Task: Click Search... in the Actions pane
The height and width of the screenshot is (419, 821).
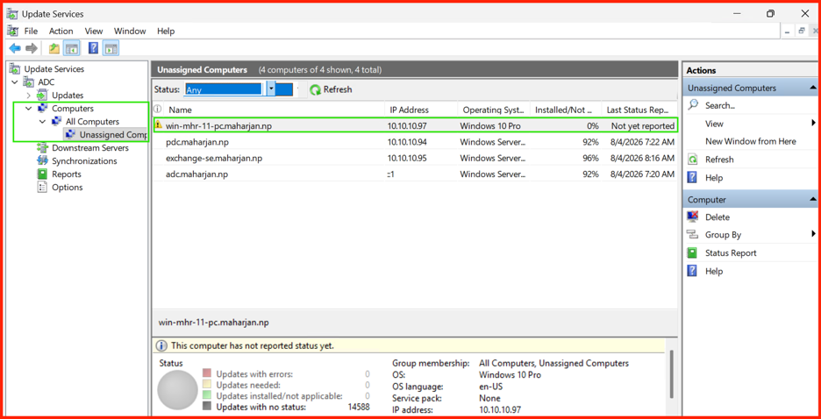Action: [x=720, y=106]
